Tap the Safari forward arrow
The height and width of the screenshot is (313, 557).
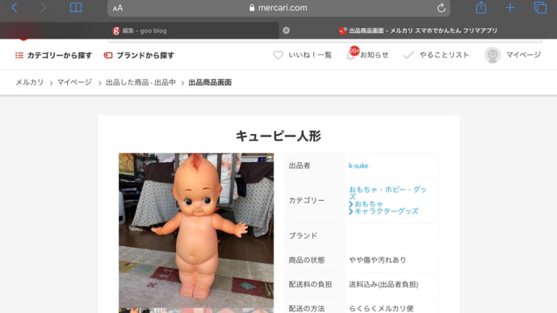pyautogui.click(x=43, y=7)
